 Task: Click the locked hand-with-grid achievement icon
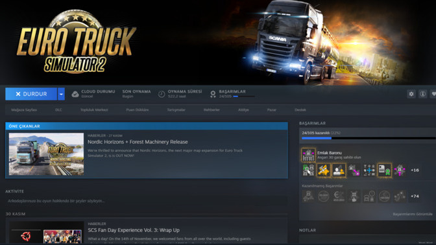pos(354,196)
